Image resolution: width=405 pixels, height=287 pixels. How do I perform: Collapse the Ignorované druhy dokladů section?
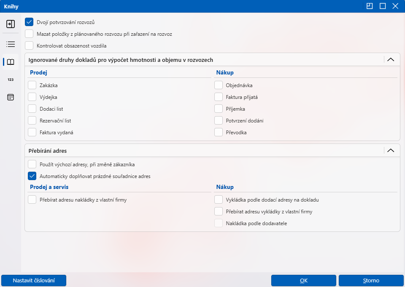point(391,60)
